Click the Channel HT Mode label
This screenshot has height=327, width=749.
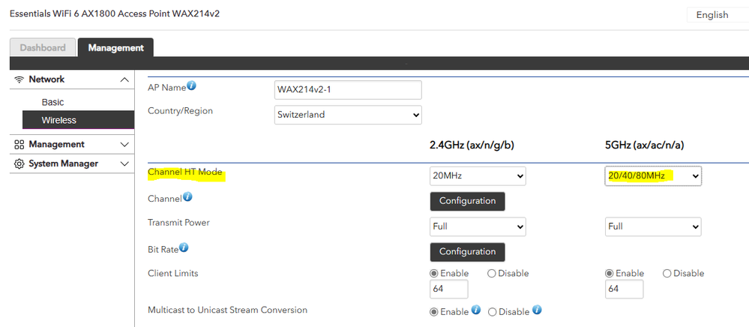[185, 172]
